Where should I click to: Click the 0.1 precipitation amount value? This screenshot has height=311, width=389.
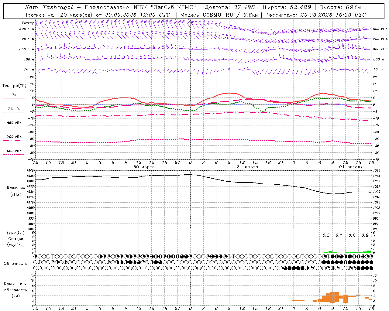tap(339, 235)
